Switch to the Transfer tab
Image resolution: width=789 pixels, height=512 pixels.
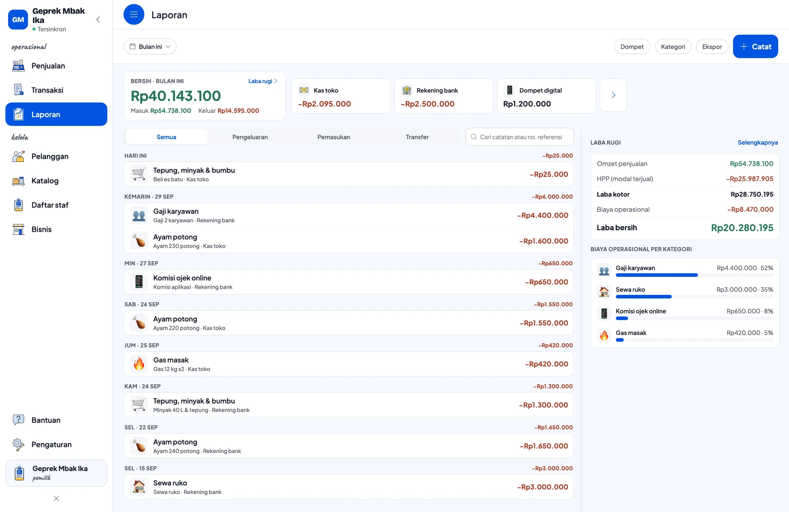pos(417,137)
